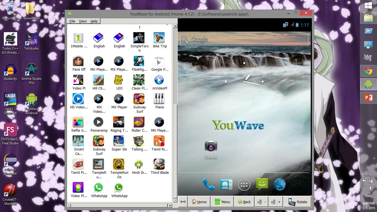The height and width of the screenshot is (212, 377).
Task: Open the File menu
Action: click(72, 21)
